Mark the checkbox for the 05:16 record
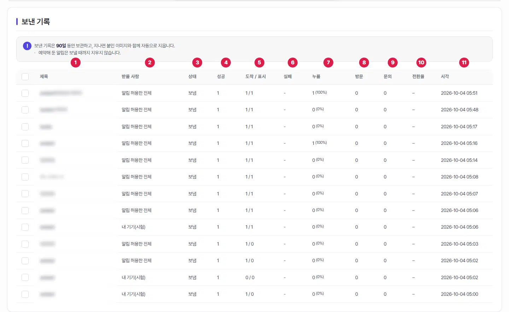This screenshot has height=312, width=509. 25,143
